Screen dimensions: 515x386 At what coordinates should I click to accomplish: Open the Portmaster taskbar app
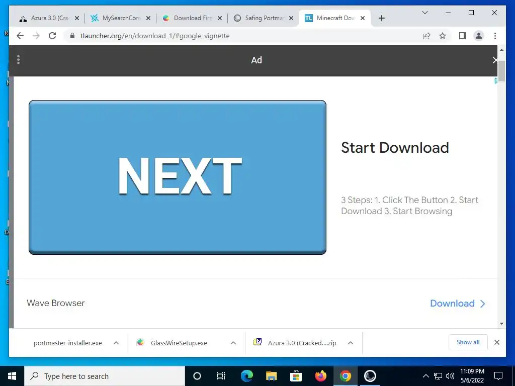[370, 376]
